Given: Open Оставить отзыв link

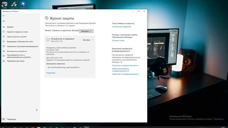Looking at the screenshot, I should point(118,41).
